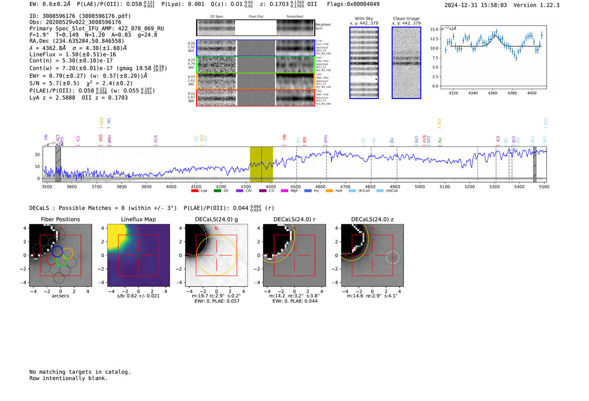Image resolution: width=589 pixels, height=401 pixels.
Task: Click the white dashed circle in DECaLS z
Action: click(393, 257)
